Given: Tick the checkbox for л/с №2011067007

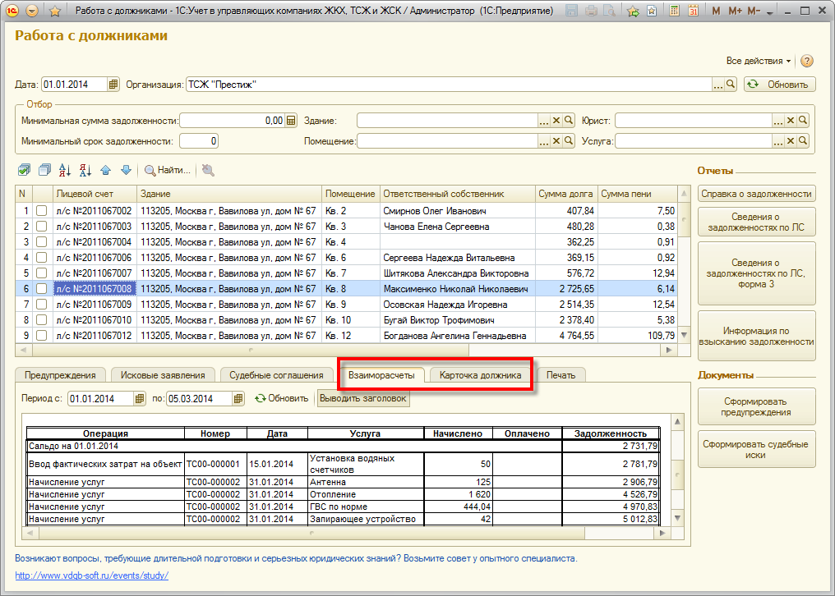Looking at the screenshot, I should [42, 273].
